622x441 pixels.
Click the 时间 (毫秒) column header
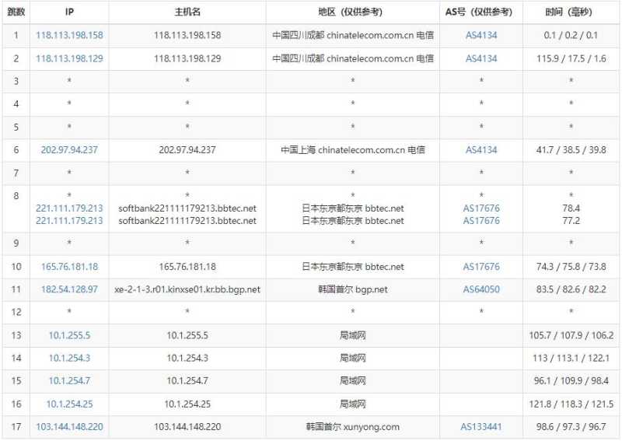pos(569,12)
